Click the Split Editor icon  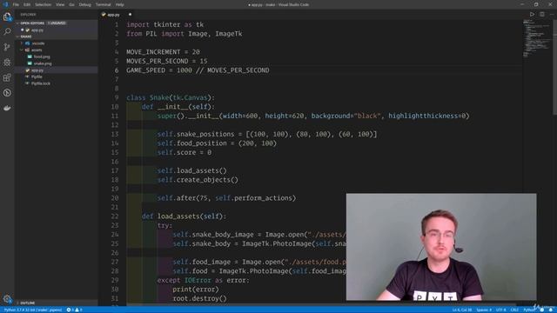click(x=541, y=15)
